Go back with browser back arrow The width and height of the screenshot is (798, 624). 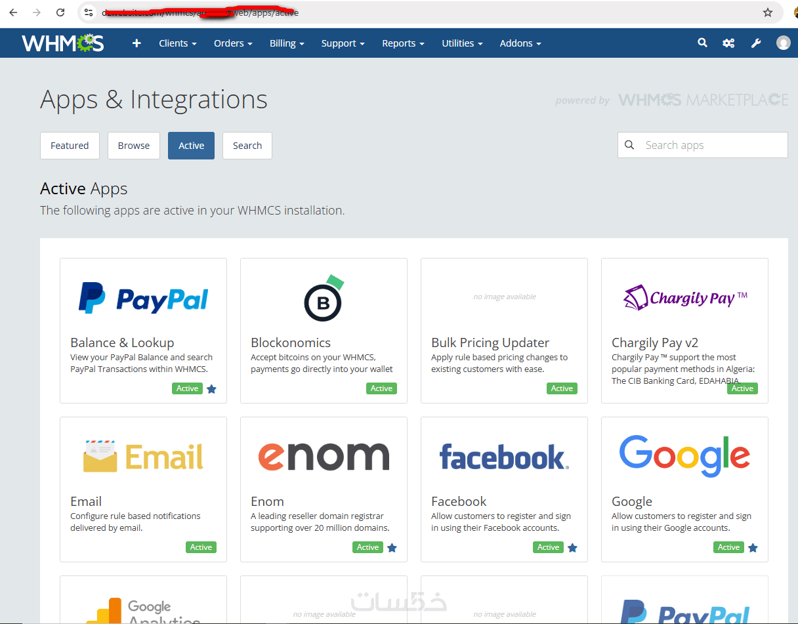tap(13, 12)
